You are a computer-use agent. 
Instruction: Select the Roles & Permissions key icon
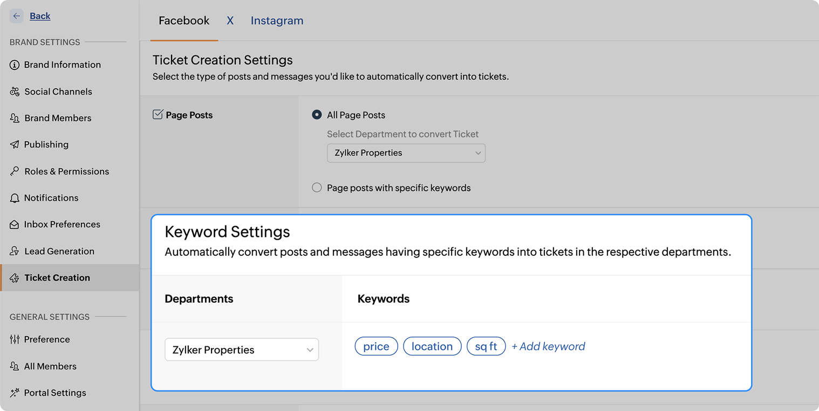click(x=14, y=171)
